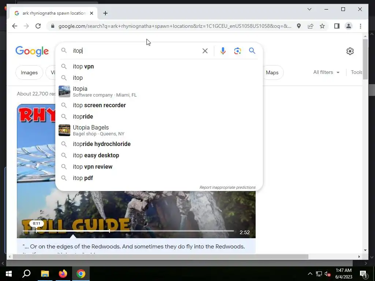Click the Utopia Bagels thumbnail image
The image size is (375, 281).
[x=64, y=130]
